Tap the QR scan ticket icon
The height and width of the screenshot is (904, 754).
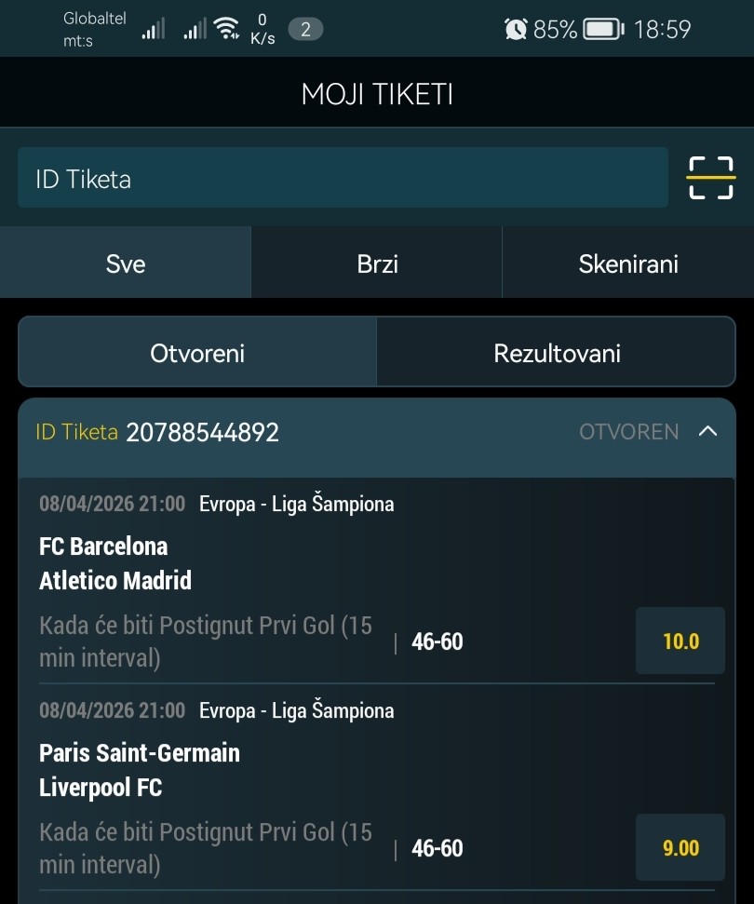711,178
